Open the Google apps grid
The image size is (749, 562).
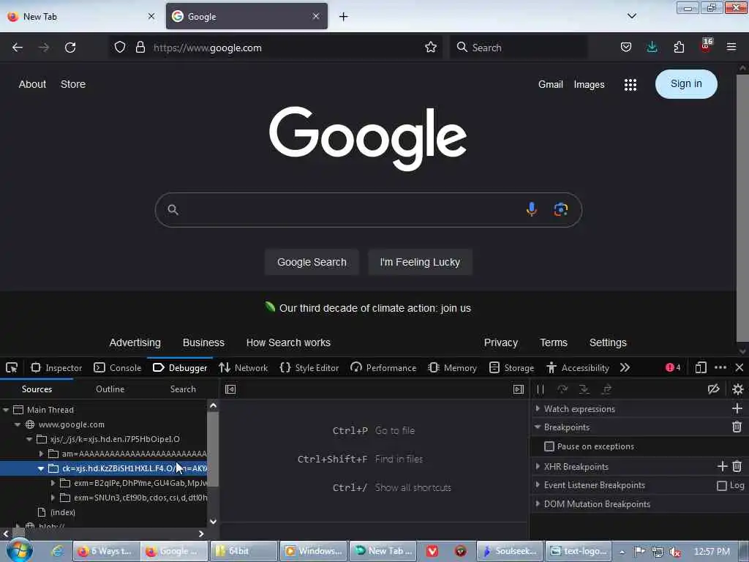[x=630, y=85]
